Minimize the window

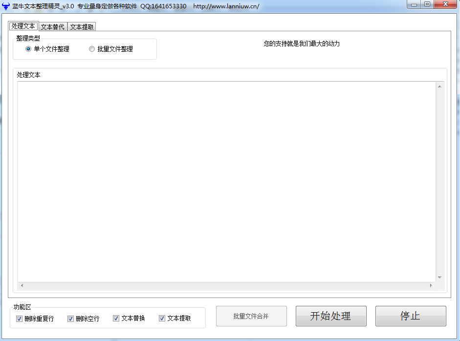(414, 4)
